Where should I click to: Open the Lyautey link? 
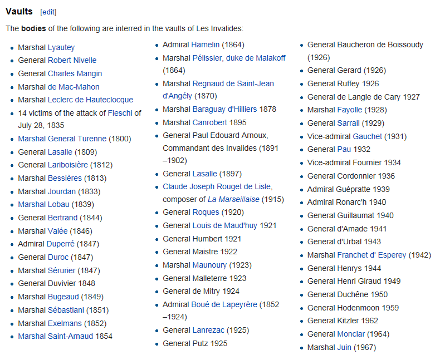point(61,47)
